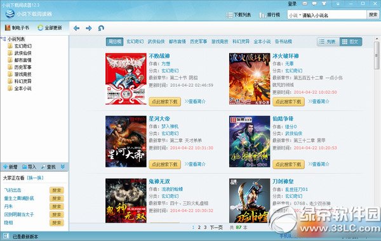Go to page 2 in pagination
381x241 pixels.
[199, 228]
